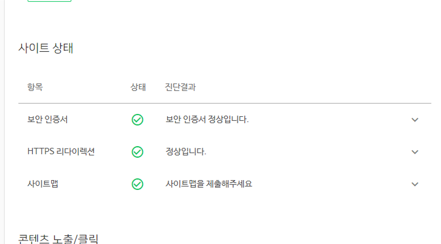Click the 콘텐츠 노출/클릭 section heading
441x244 pixels.
click(58, 239)
